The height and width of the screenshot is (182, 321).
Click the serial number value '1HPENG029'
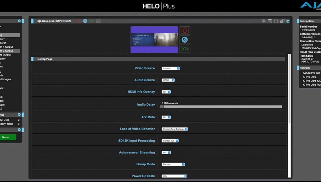(x=308, y=30)
